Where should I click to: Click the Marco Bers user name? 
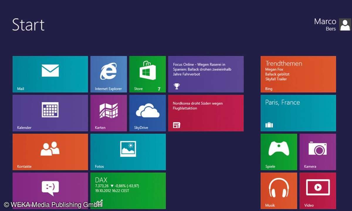click(325, 25)
